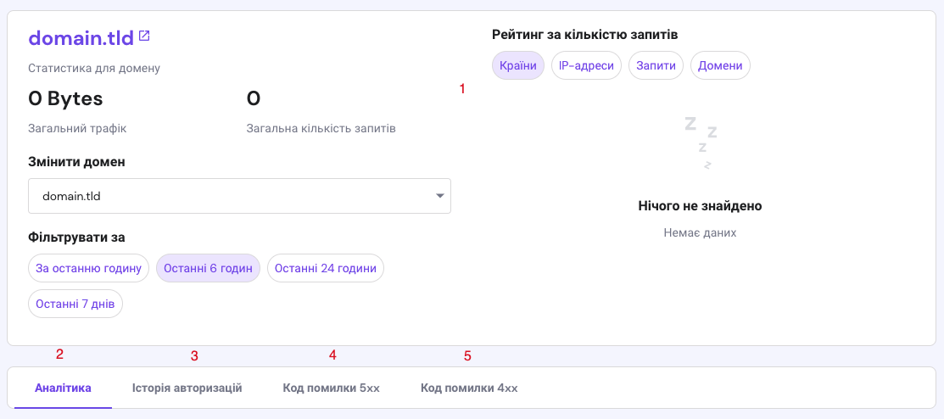
Task: Open the Аналітика tab
Action: tap(63, 388)
